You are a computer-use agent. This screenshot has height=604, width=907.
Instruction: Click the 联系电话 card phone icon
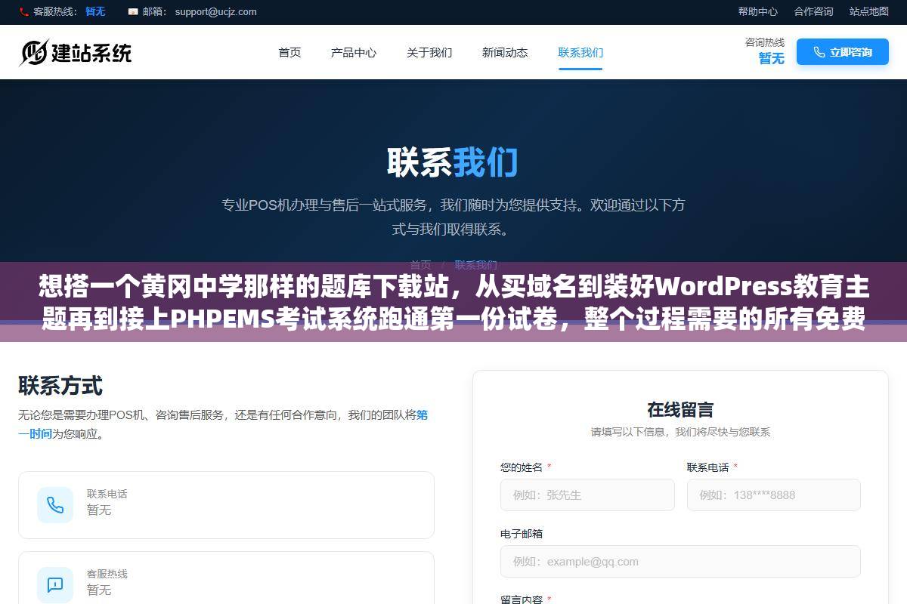(x=55, y=505)
